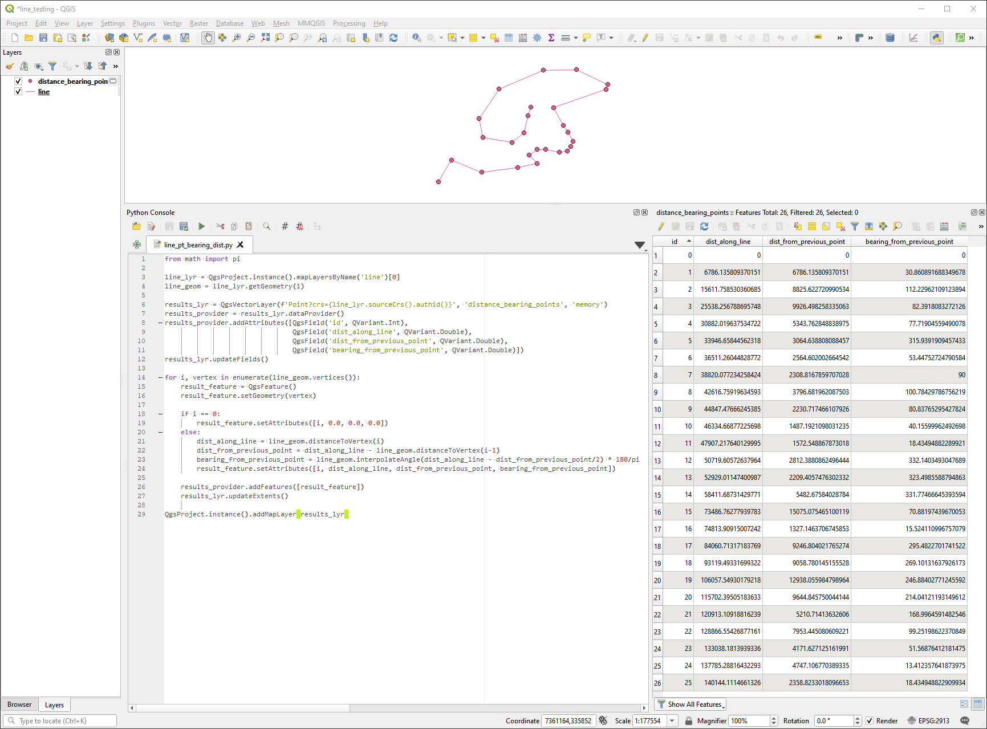Screen dimensions: 987x729
Task: Toggle the Render checkbox
Action: (870, 721)
